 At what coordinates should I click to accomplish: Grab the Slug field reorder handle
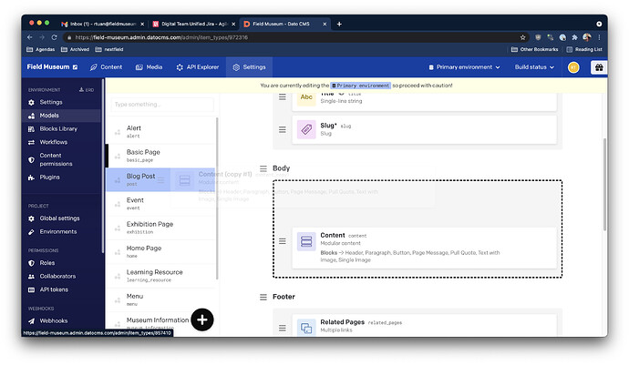[283, 129]
